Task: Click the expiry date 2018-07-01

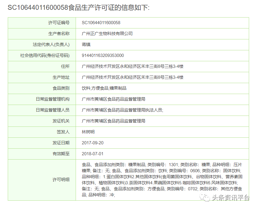Action: [93, 154]
